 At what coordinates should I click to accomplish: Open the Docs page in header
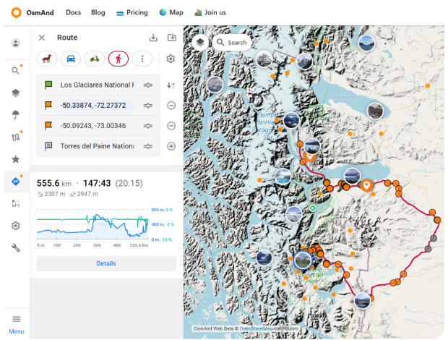pyautogui.click(x=73, y=12)
